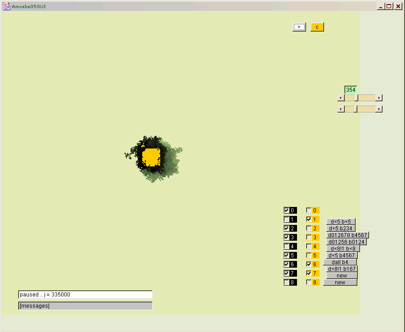The image size is (405, 332).
Task: Uncheck the yellow checkbox 6
Action: point(309,264)
